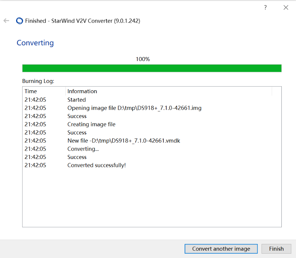Select the Opening image file .img log entry
This screenshot has width=296, height=258.
(x=152, y=108)
